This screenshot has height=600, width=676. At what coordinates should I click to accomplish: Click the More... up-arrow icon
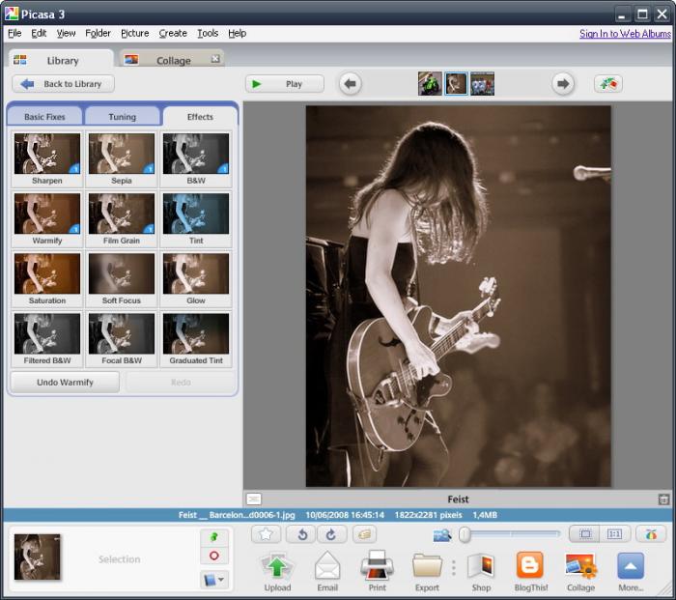(631, 566)
